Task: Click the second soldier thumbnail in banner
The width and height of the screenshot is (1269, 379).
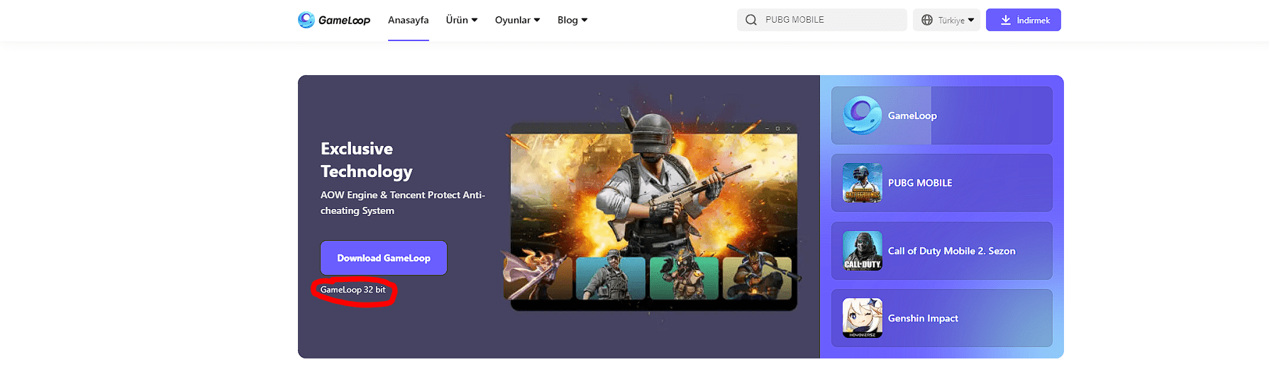Action: coord(611,278)
